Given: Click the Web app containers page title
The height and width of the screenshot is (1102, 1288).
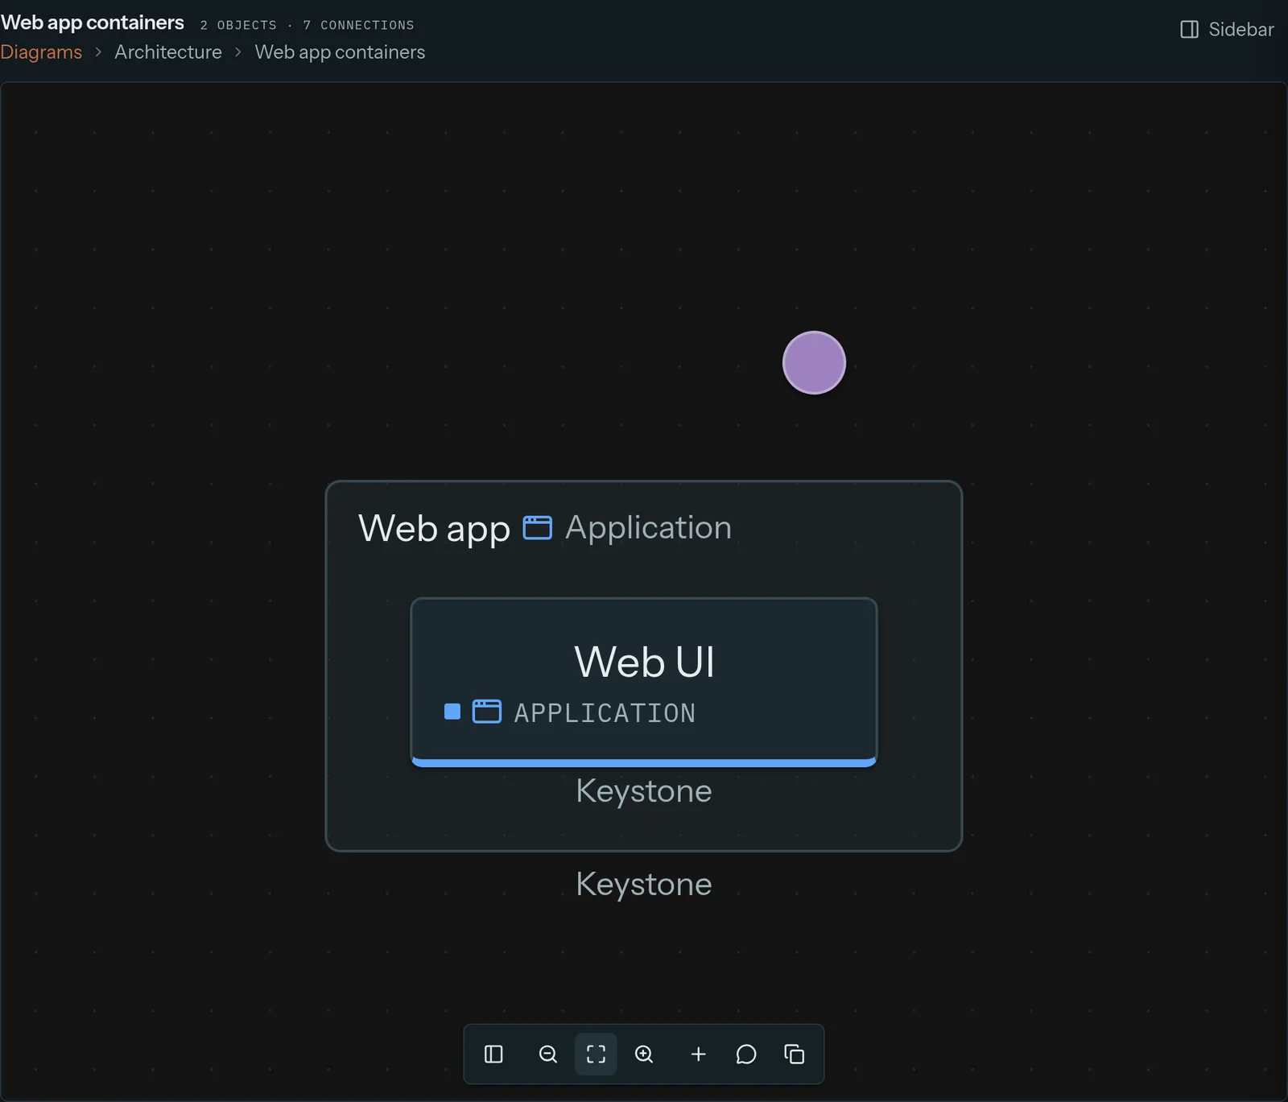Looking at the screenshot, I should (93, 23).
